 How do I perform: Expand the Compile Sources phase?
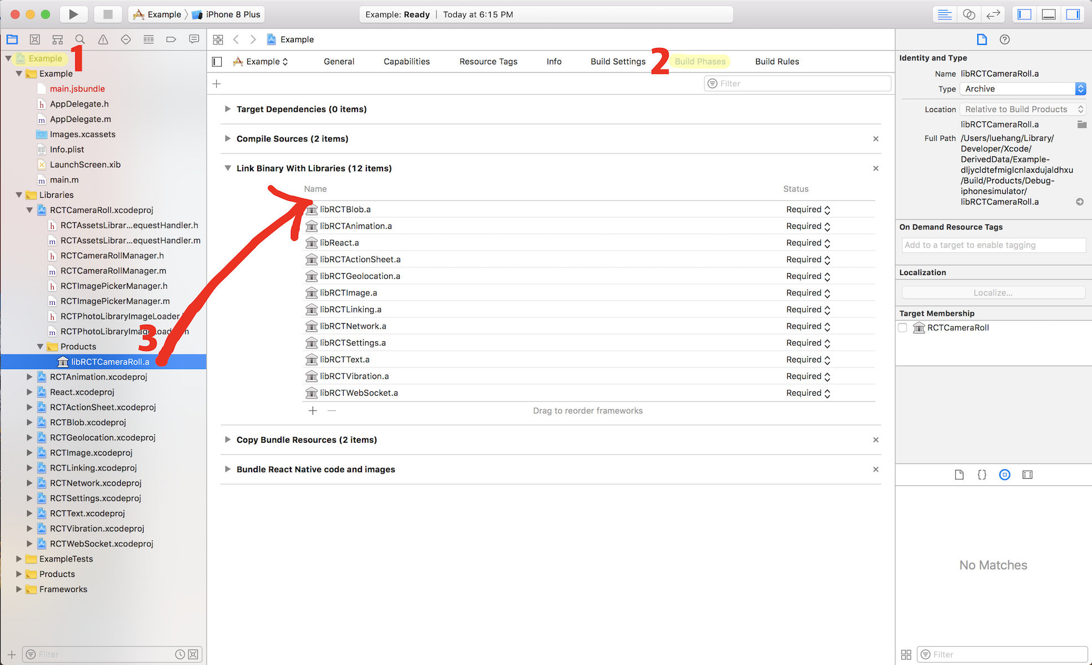pos(227,139)
